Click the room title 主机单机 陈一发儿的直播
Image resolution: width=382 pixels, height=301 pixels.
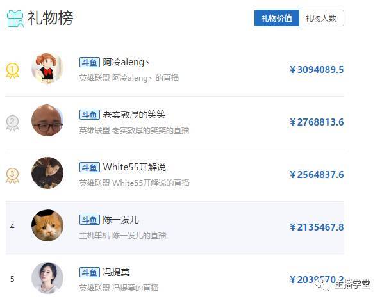click(x=123, y=235)
